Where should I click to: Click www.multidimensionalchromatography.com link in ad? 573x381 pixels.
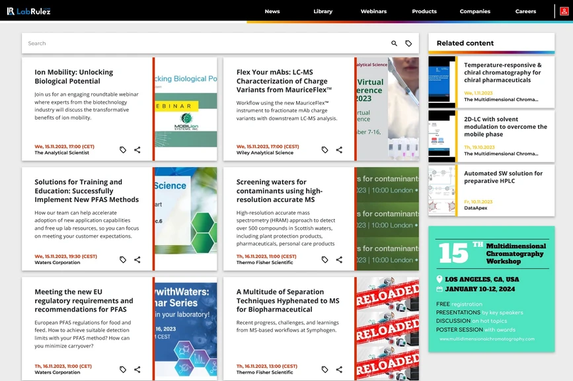(x=487, y=339)
